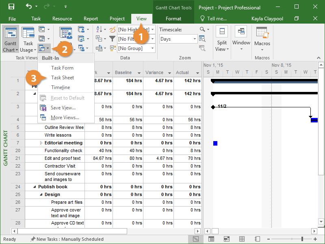
Task: Click the Window arrangement icon
Action: tap(241, 32)
